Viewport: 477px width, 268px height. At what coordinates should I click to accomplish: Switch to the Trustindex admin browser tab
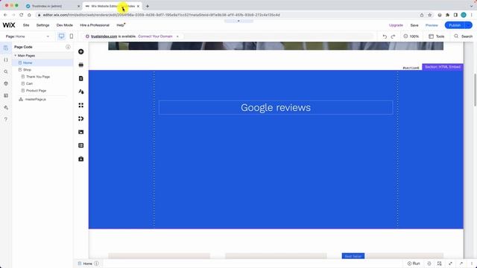51,6
